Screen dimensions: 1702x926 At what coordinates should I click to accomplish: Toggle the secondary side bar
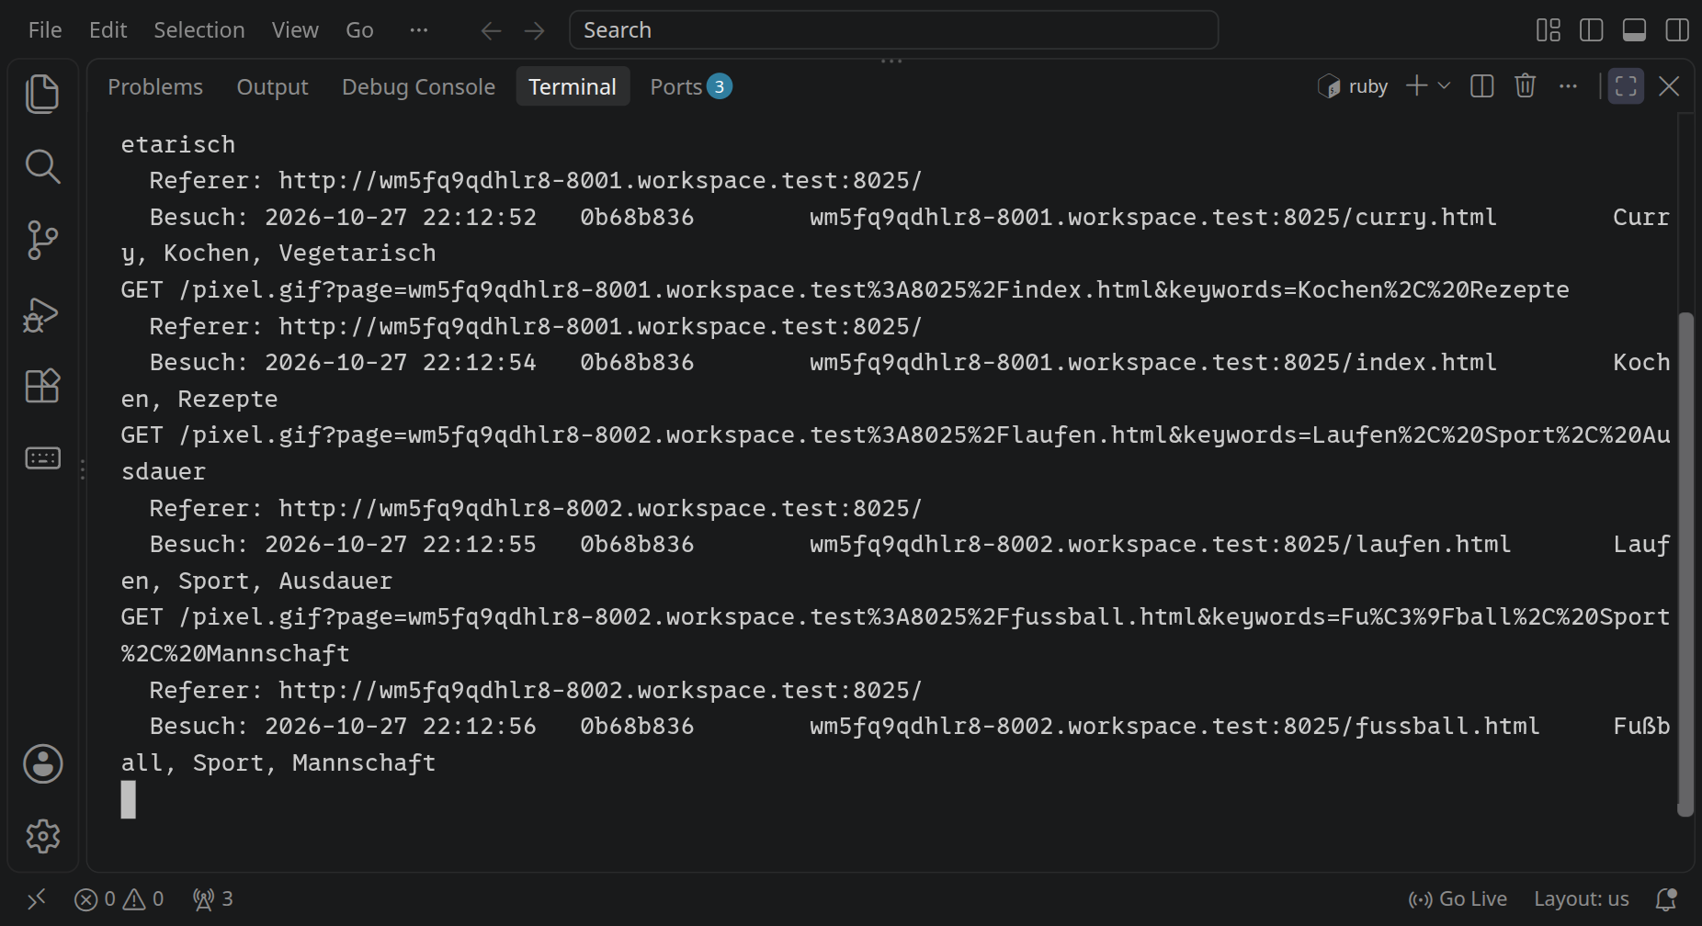1677,30
